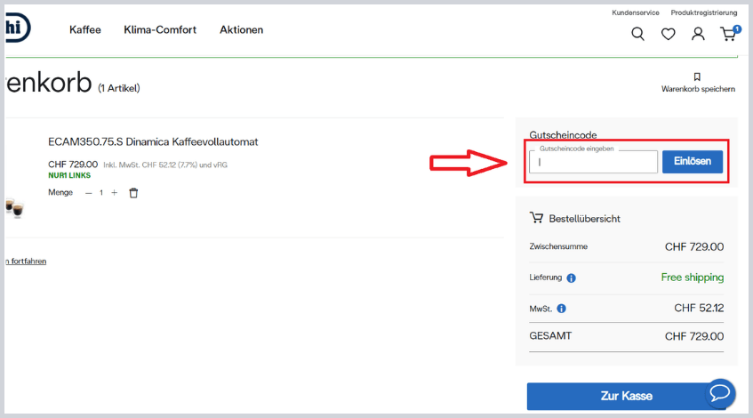Click the Kundenservice link
This screenshot has width=753, height=418.
(635, 12)
